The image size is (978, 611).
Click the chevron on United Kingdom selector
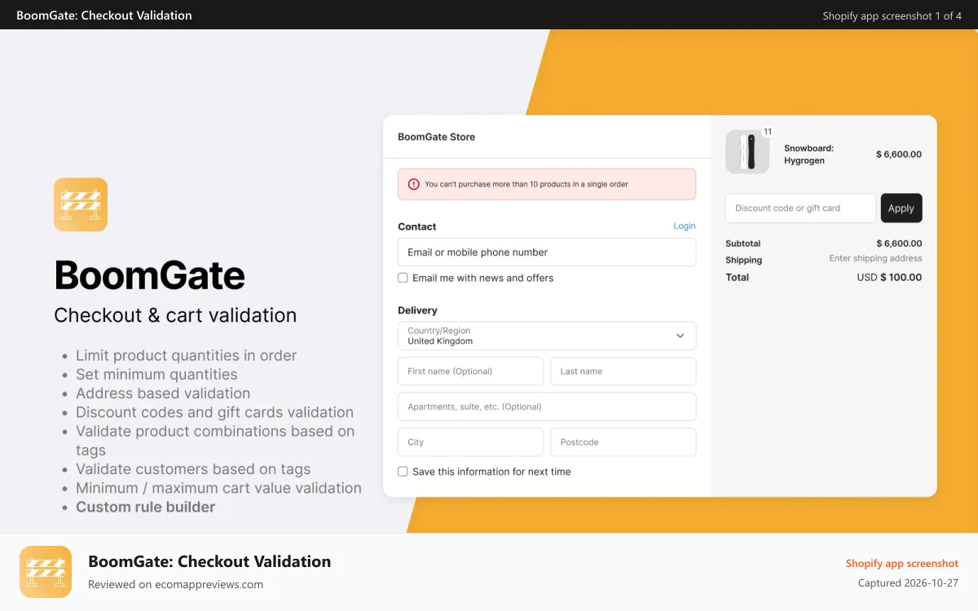(x=681, y=336)
